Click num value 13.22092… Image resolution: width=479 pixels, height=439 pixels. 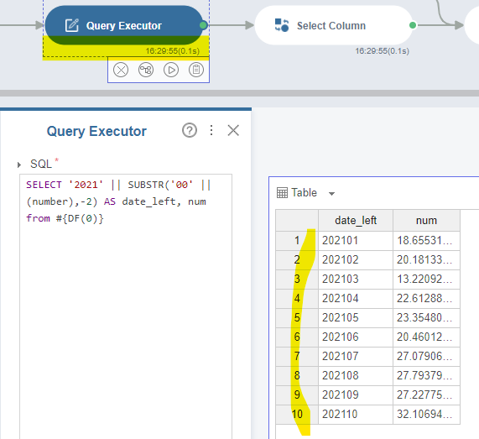[x=426, y=280]
